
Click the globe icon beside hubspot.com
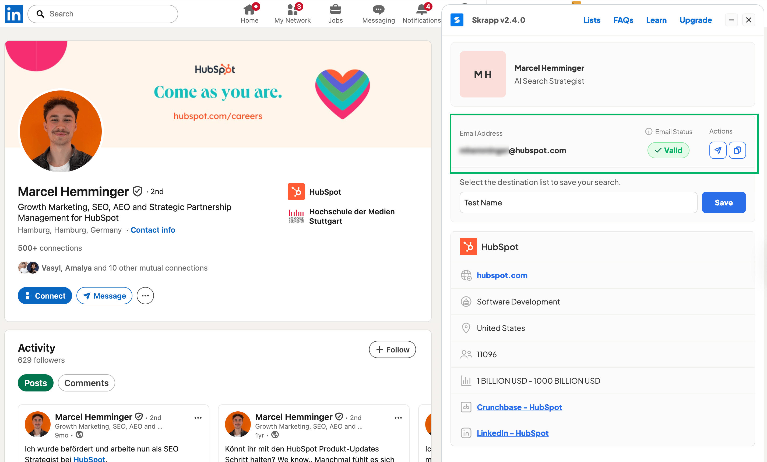pos(466,275)
